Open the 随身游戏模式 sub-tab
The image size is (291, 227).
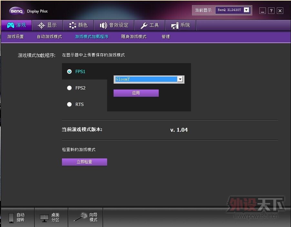(x=134, y=37)
